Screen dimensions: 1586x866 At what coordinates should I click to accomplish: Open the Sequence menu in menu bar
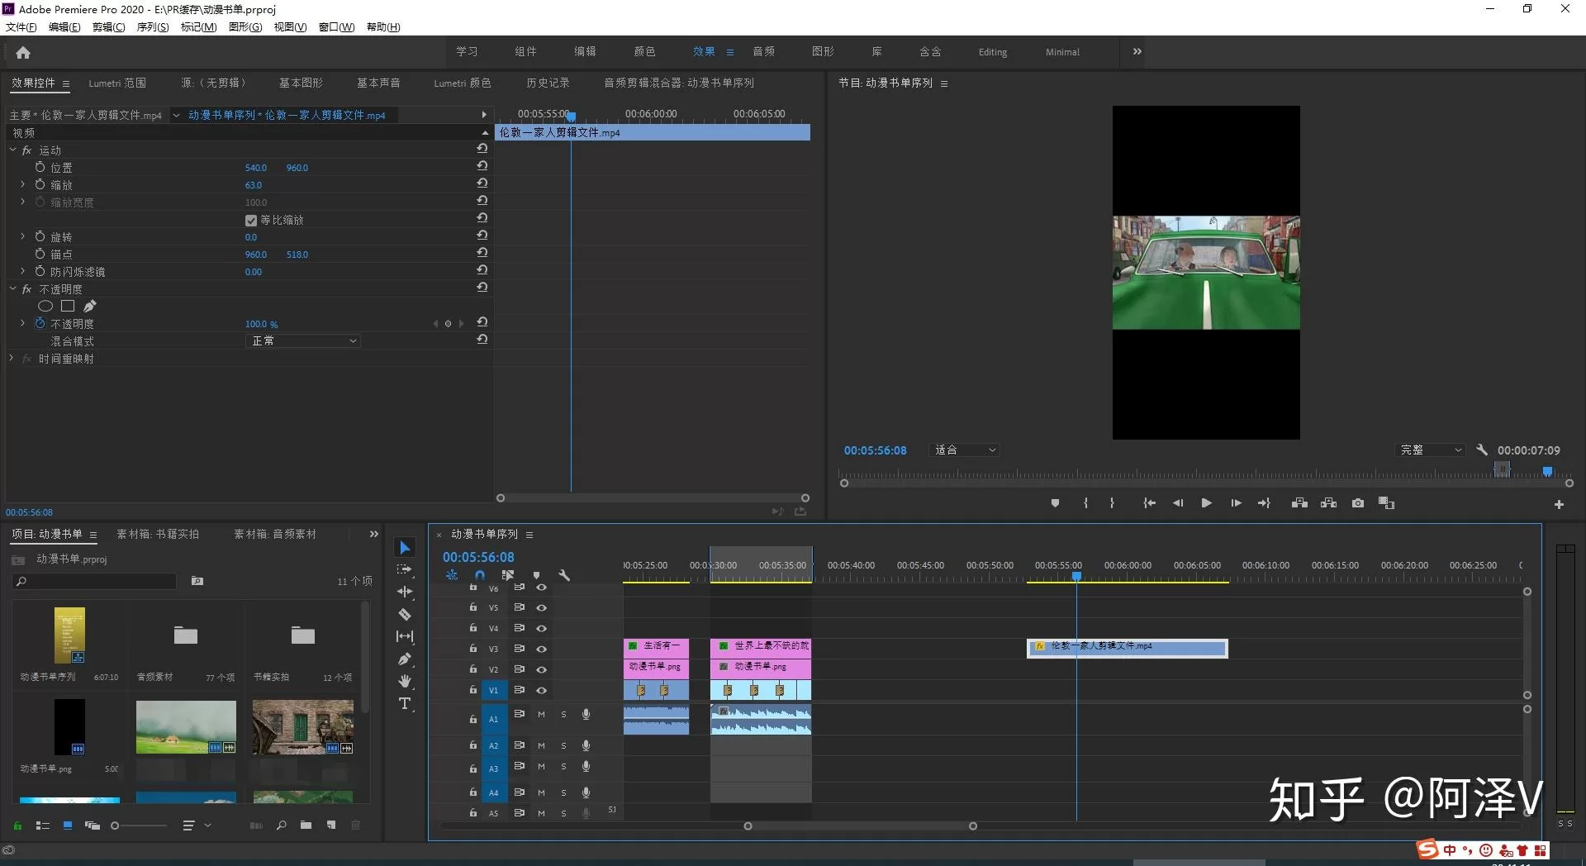[x=152, y=27]
